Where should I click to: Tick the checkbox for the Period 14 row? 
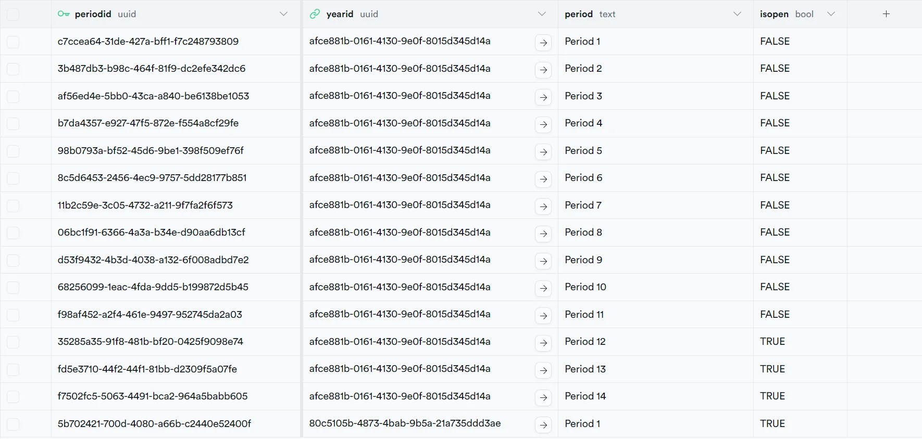click(x=13, y=397)
